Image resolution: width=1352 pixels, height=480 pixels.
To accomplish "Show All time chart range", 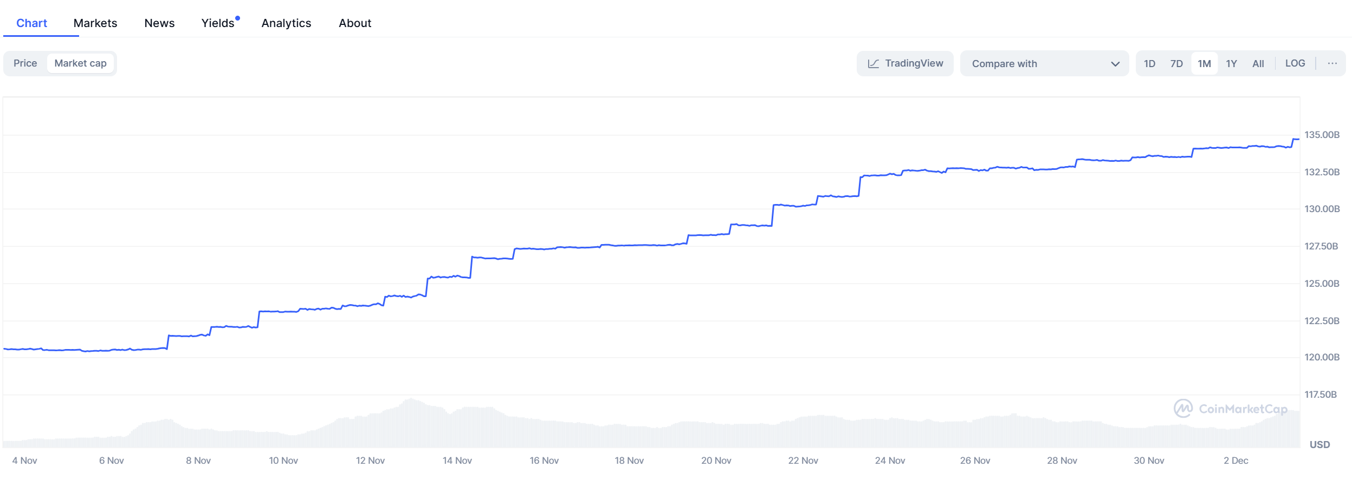I will pos(1258,64).
